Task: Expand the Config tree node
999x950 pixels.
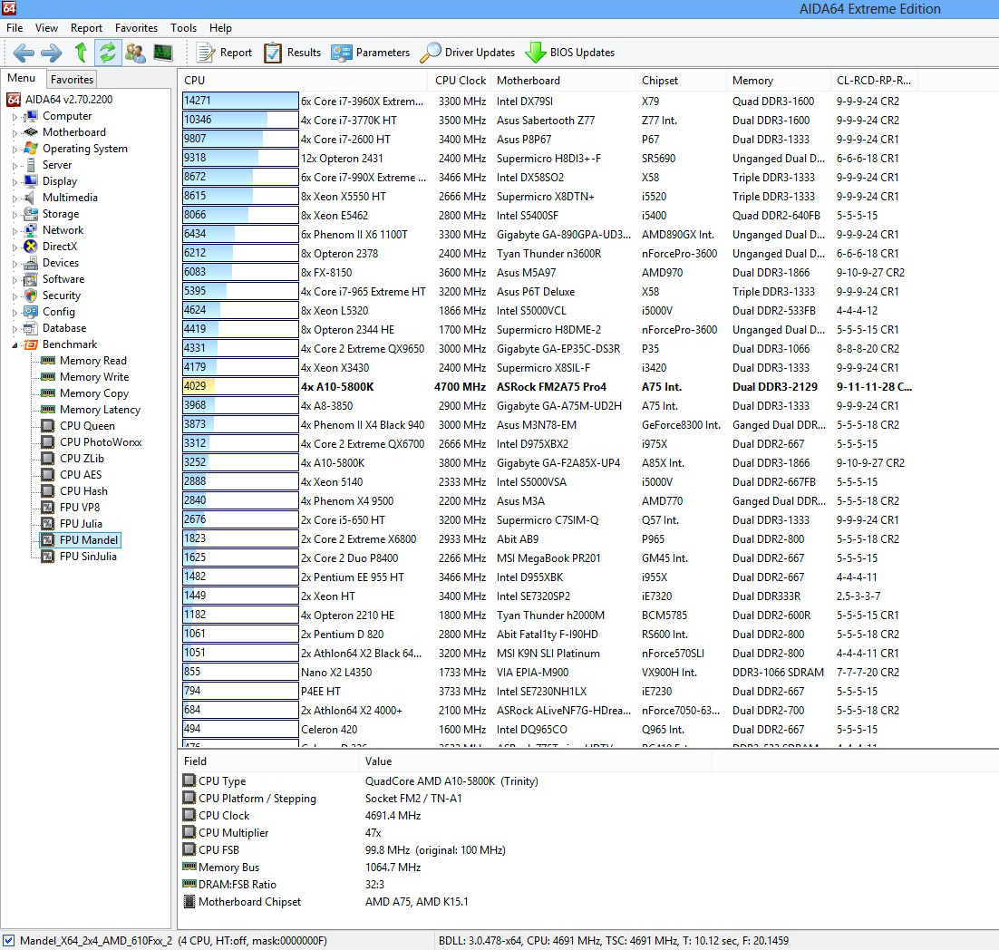Action: (15, 312)
